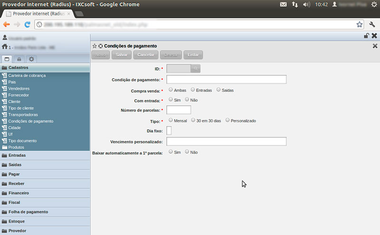Select Saídas radio for Compra venda
Image resolution: width=380 pixels, height=235 pixels.
pos(218,89)
